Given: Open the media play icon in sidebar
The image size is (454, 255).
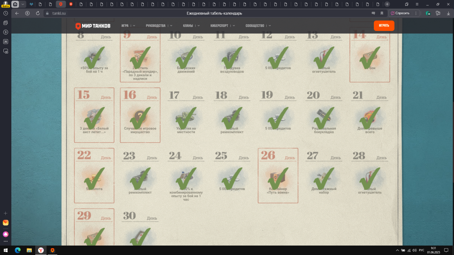Looking at the screenshot, I should tap(6, 32).
